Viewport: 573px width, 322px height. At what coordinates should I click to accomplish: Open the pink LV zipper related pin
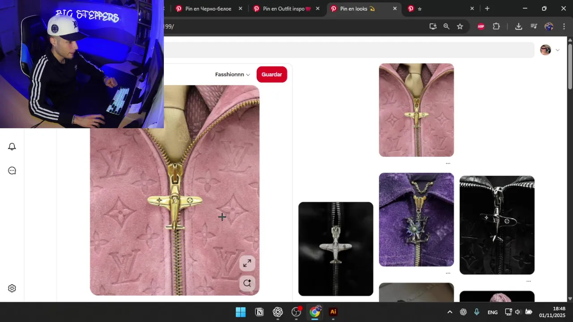pyautogui.click(x=416, y=110)
